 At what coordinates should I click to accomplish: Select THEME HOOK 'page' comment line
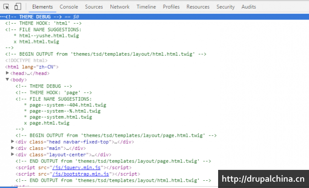coord(54,92)
